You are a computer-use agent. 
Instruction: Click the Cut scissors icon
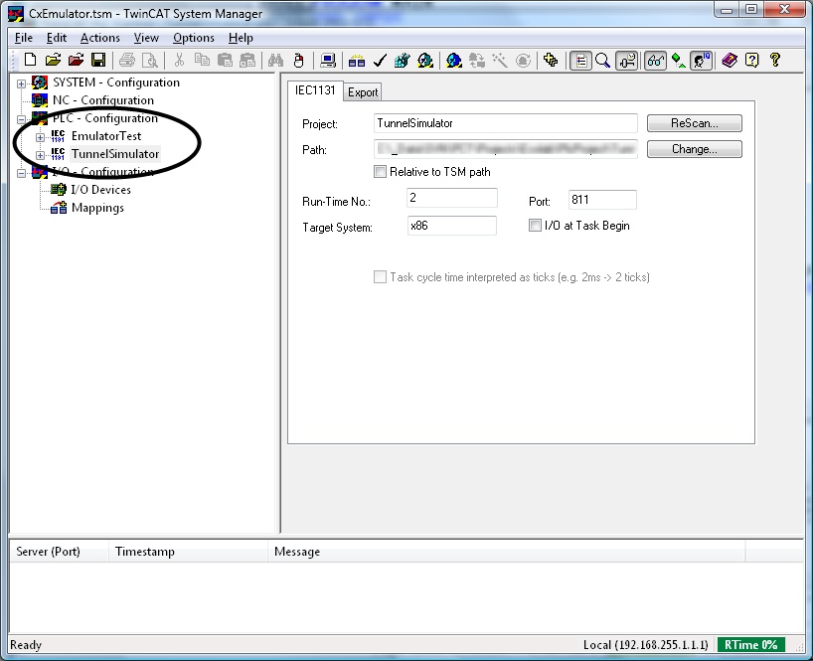(x=180, y=61)
